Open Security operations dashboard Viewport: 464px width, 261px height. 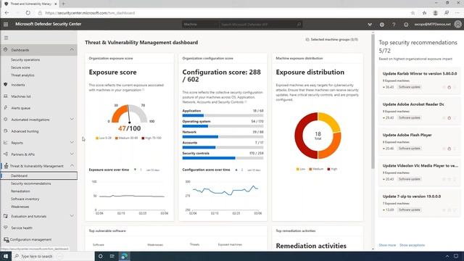tap(25, 59)
